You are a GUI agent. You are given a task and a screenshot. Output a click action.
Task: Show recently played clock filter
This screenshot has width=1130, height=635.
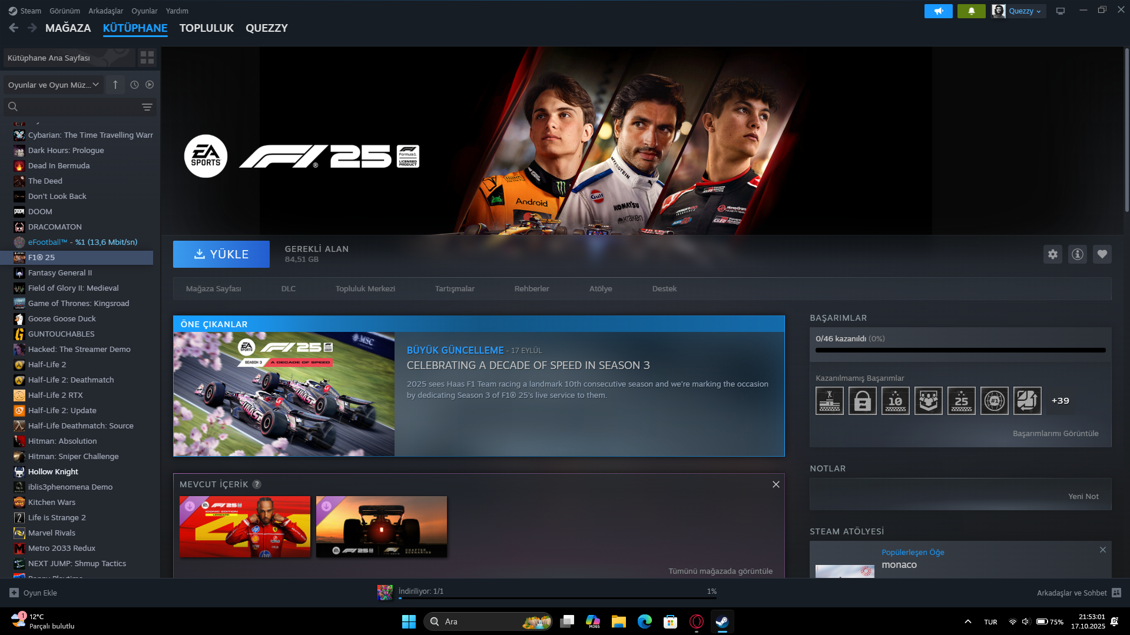click(134, 85)
